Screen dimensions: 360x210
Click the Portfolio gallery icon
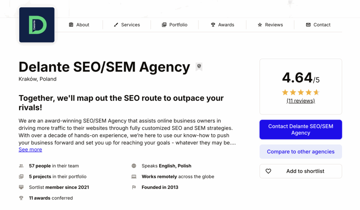164,25
